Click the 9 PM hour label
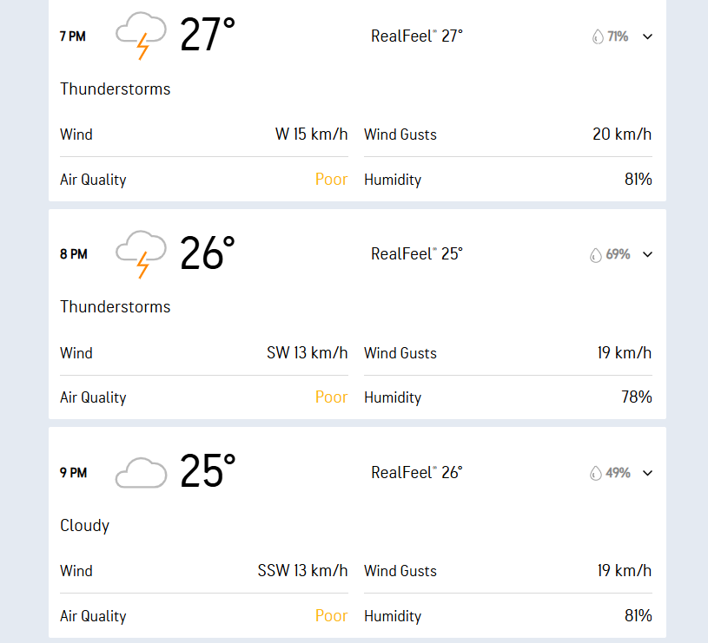The height and width of the screenshot is (643, 708). (73, 473)
